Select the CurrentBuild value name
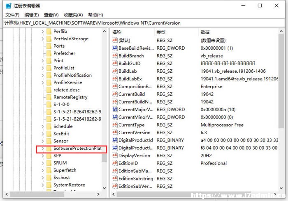 point(132,94)
